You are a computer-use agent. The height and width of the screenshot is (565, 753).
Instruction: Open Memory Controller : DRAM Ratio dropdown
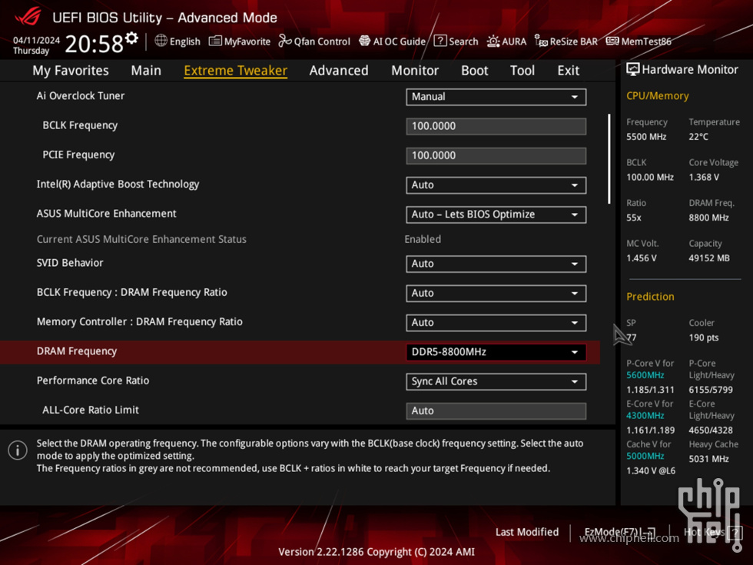[x=496, y=322]
